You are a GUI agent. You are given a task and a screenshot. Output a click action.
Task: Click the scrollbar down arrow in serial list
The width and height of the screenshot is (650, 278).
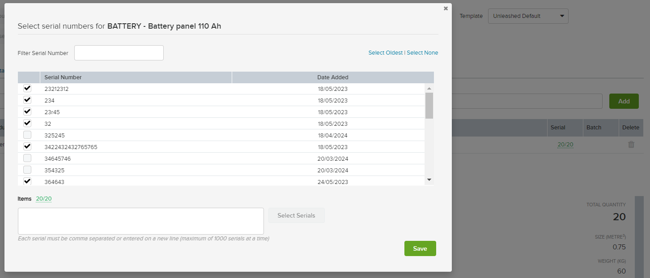click(x=429, y=179)
